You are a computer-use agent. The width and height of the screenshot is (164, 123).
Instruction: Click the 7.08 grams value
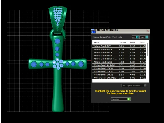click(x=121, y=53)
